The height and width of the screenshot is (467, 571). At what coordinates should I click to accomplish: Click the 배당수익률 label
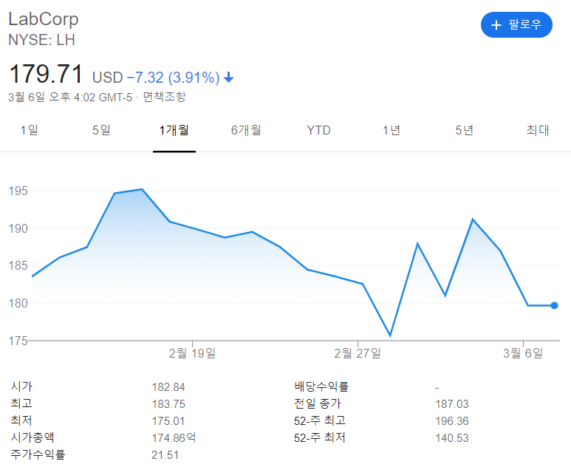pos(321,386)
